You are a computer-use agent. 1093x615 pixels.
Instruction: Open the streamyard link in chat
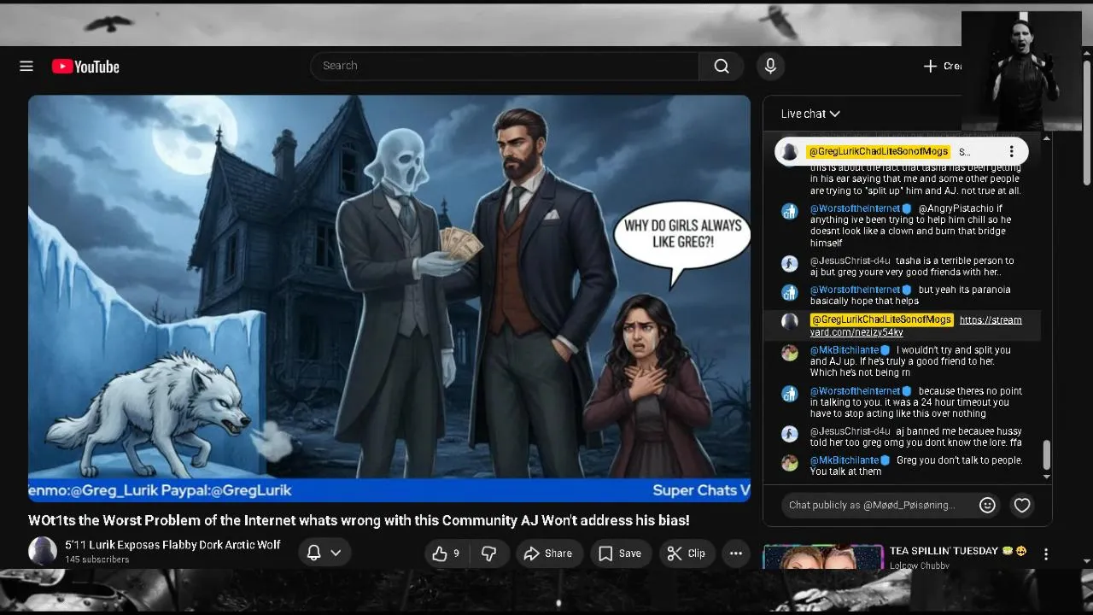[915, 325]
